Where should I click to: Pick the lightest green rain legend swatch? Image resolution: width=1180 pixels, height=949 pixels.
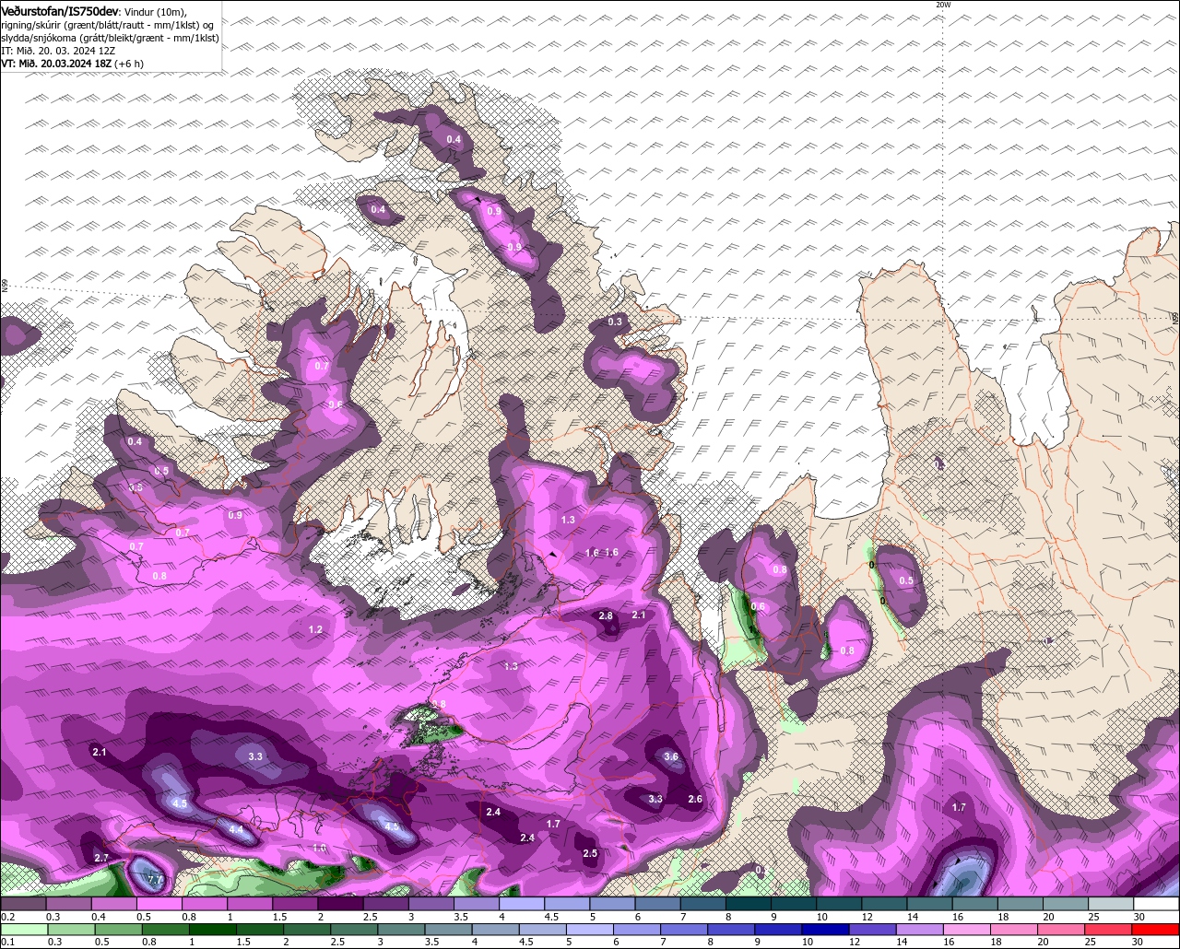tap(23, 929)
